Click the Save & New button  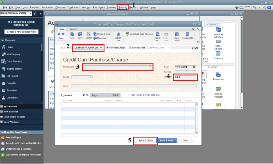(166, 141)
